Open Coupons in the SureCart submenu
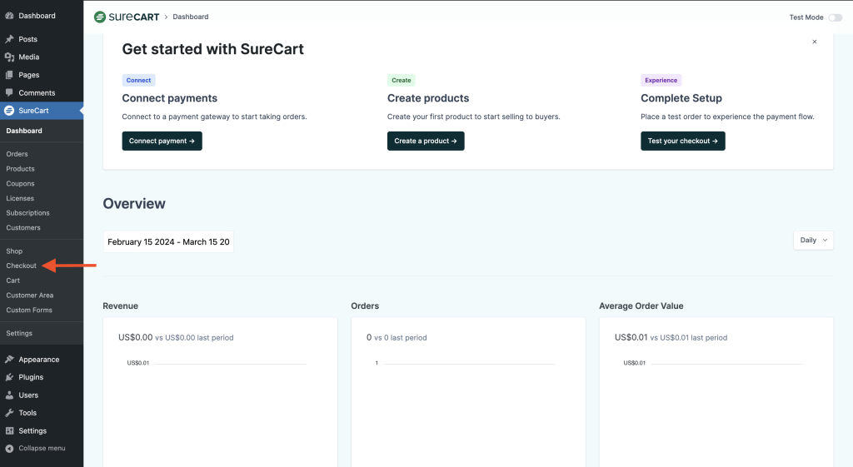The height and width of the screenshot is (467, 853). (20, 184)
